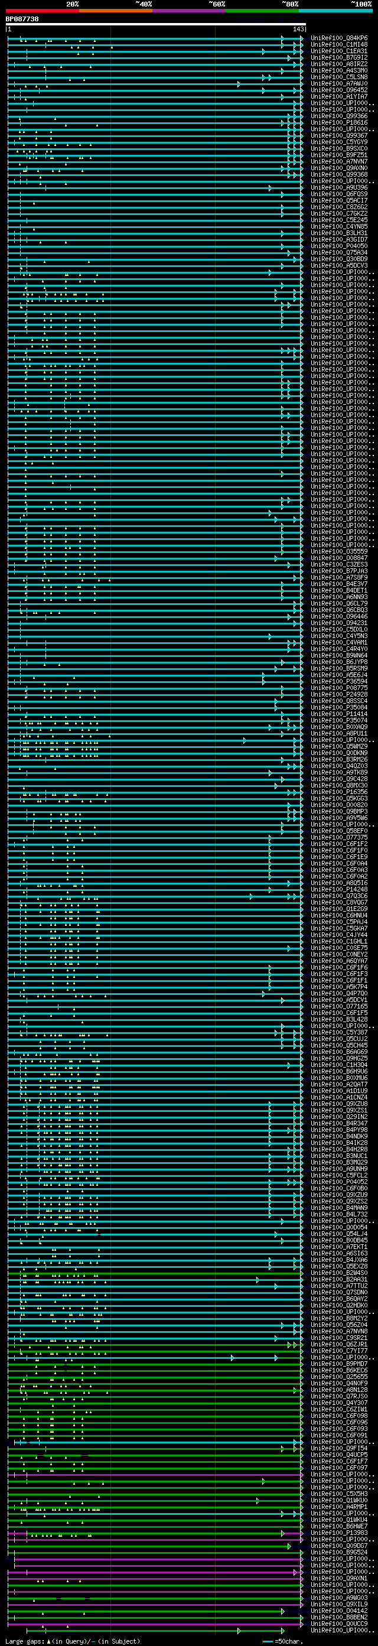
Task: Select hit UniRef100_A7NVN8
Action: (339, 1332)
